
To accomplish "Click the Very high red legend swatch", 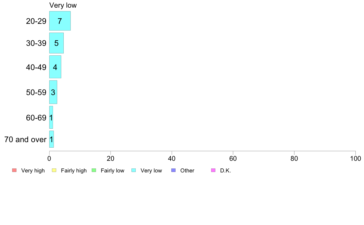I will click(x=14, y=170).
